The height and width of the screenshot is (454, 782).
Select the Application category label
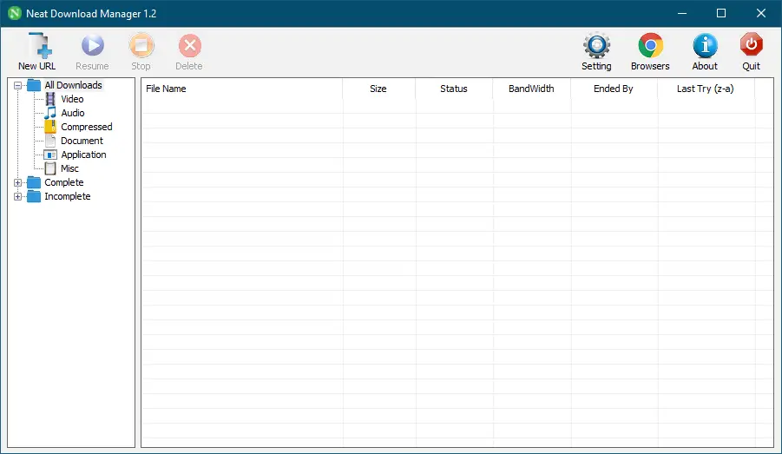[x=84, y=155]
